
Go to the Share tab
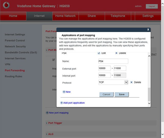click(x=92, y=16)
